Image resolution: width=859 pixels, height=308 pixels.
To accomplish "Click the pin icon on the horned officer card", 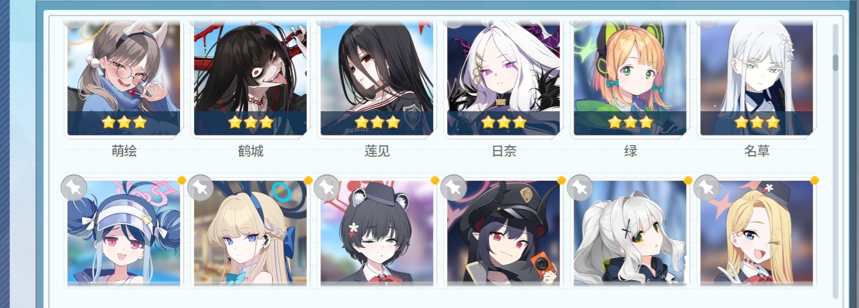I will click(x=454, y=187).
